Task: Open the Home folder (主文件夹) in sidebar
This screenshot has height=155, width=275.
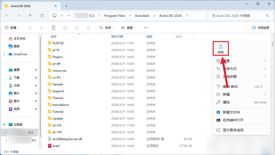Action: click(x=17, y=39)
